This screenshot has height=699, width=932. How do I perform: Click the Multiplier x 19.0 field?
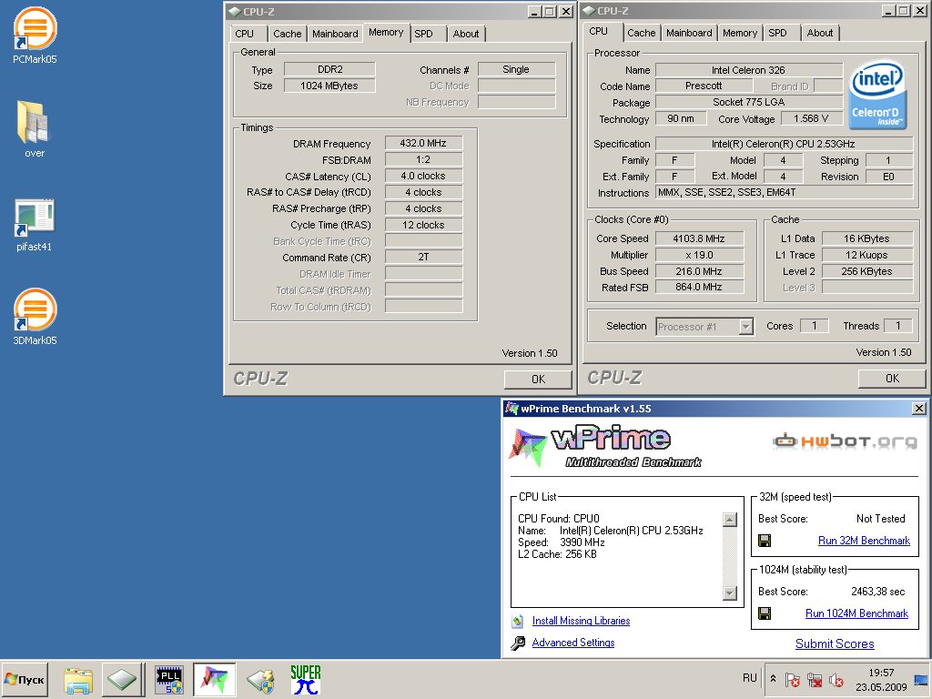pyautogui.click(x=699, y=255)
